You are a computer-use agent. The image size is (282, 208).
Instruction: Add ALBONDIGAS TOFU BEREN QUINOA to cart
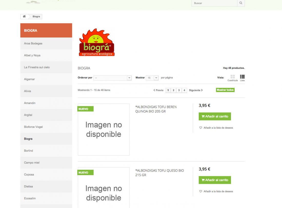pyautogui.click(x=215, y=116)
